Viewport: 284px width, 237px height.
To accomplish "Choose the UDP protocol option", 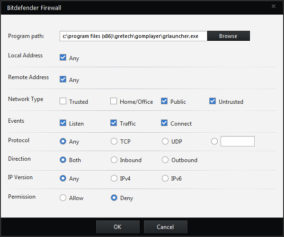I will [165, 141].
